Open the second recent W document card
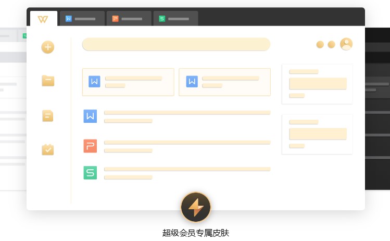The width and height of the screenshot is (390, 241). click(224, 82)
